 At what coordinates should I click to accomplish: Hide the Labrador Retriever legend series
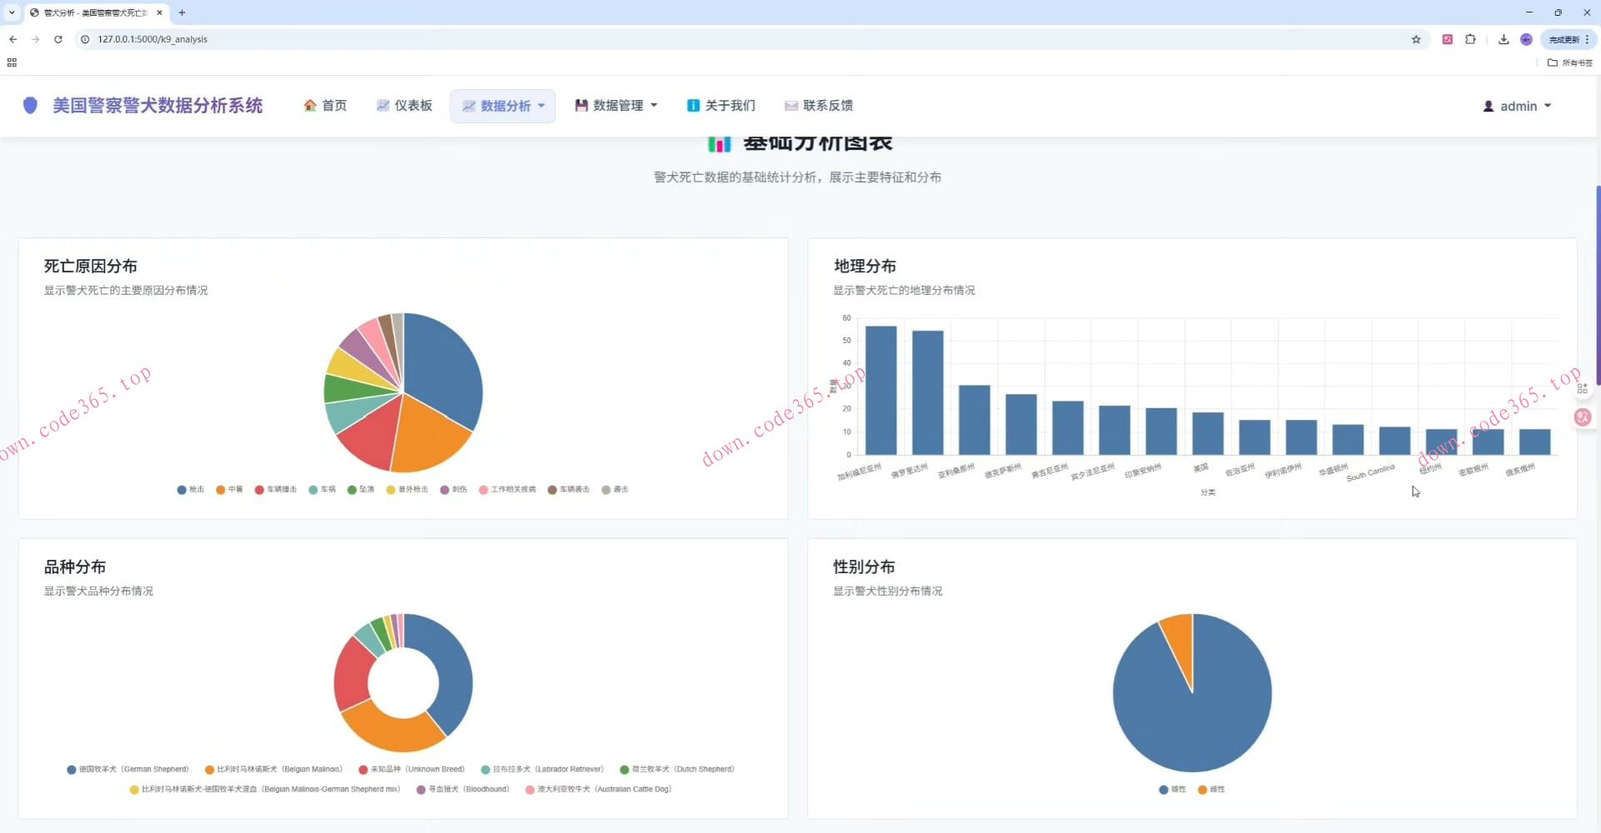point(542,770)
